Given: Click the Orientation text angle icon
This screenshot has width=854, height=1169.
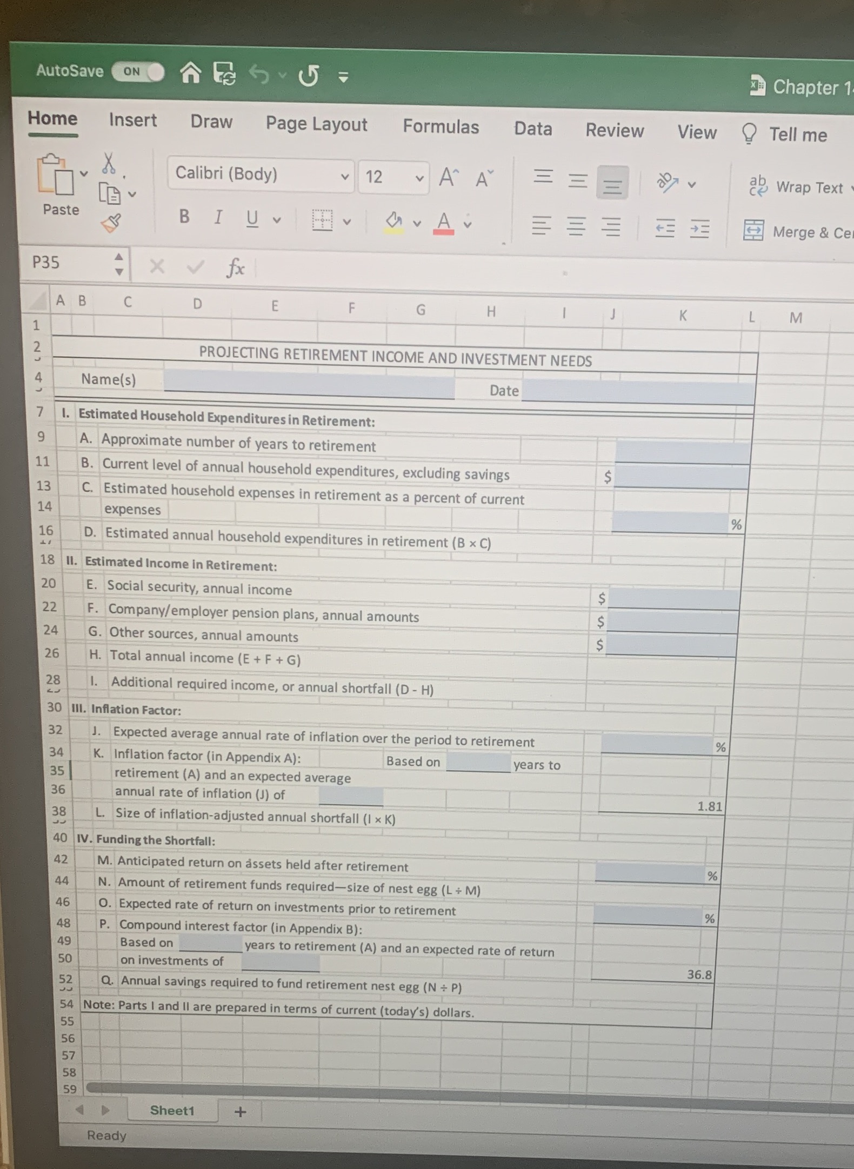Looking at the screenshot, I should pyautogui.click(x=667, y=183).
